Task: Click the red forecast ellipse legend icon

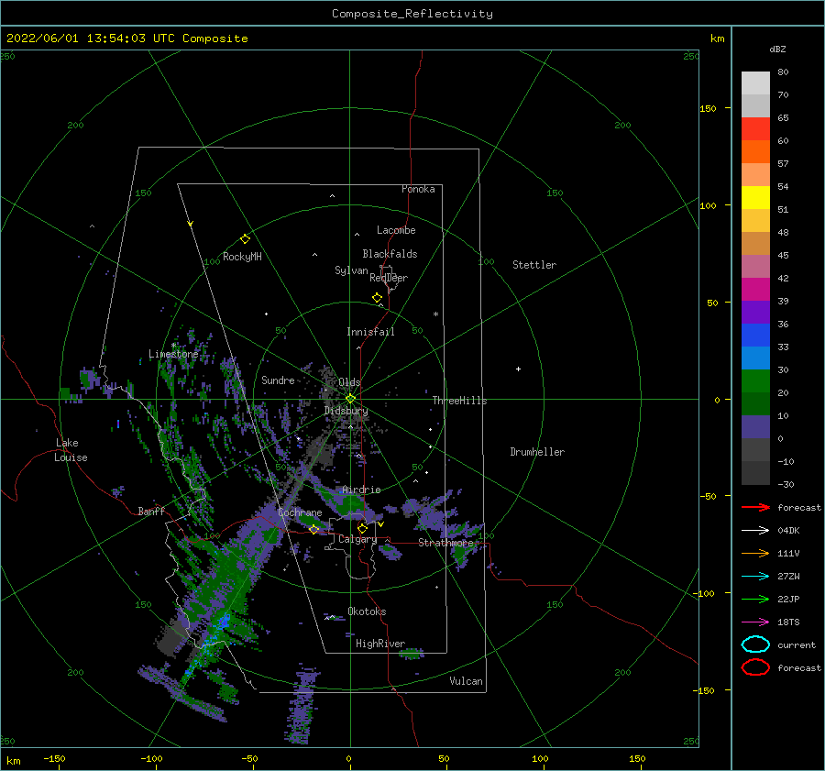Action: 755,667
